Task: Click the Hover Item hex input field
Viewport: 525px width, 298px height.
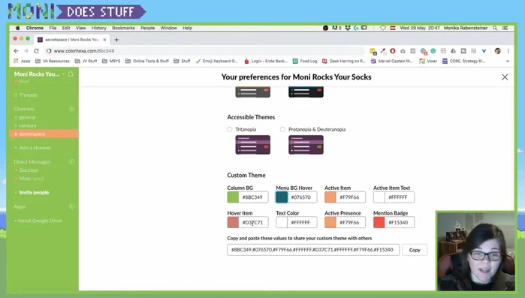Action: (x=253, y=222)
